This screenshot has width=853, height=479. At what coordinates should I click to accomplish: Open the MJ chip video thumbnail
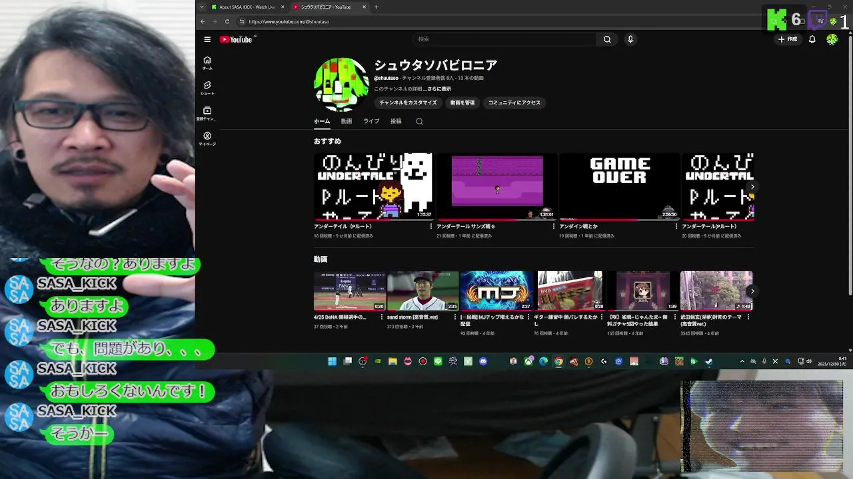point(496,290)
